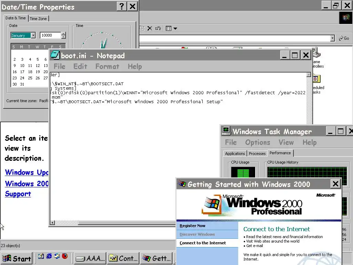Click the Game Controllers joystick icon
The height and width of the screenshot is (265, 353).
[x=316, y=53]
